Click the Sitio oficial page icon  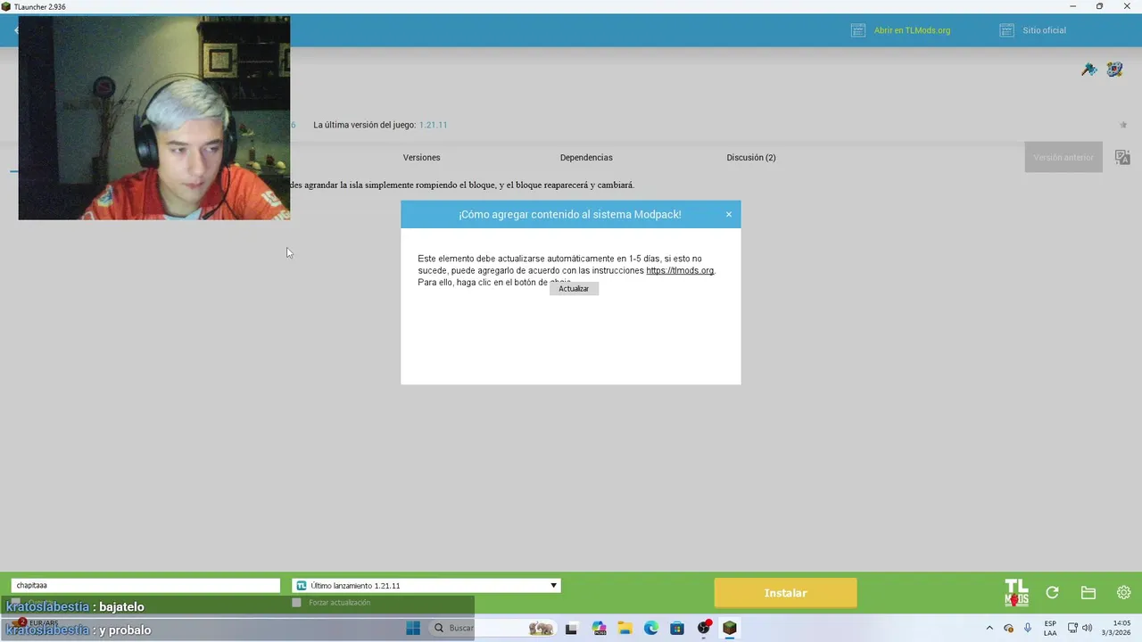pos(1006,30)
